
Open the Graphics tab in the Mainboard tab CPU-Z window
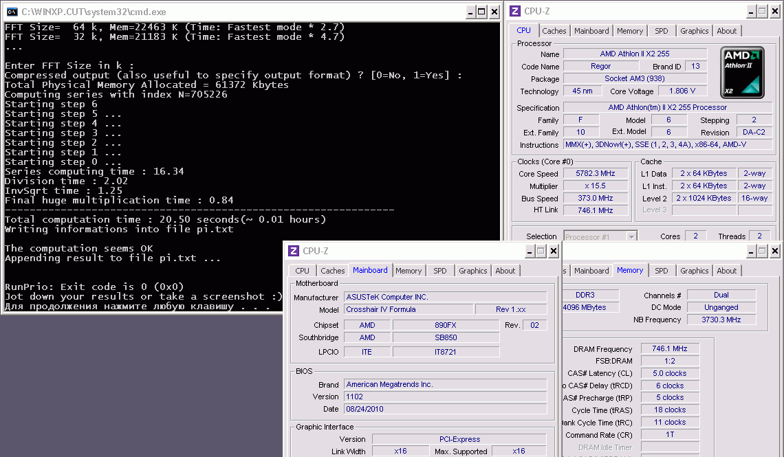pos(473,271)
